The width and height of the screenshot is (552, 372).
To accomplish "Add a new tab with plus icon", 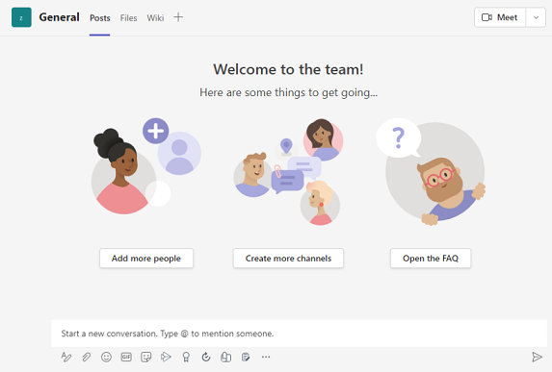I will [178, 17].
